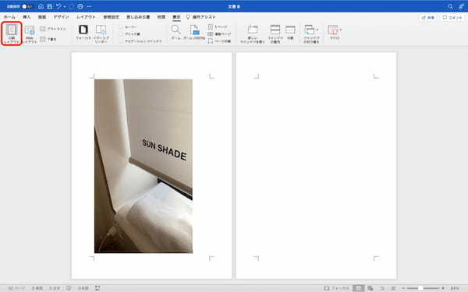The height and width of the screenshot is (292, 468).
Task: Open the References ribbon tab
Action: click(x=111, y=17)
